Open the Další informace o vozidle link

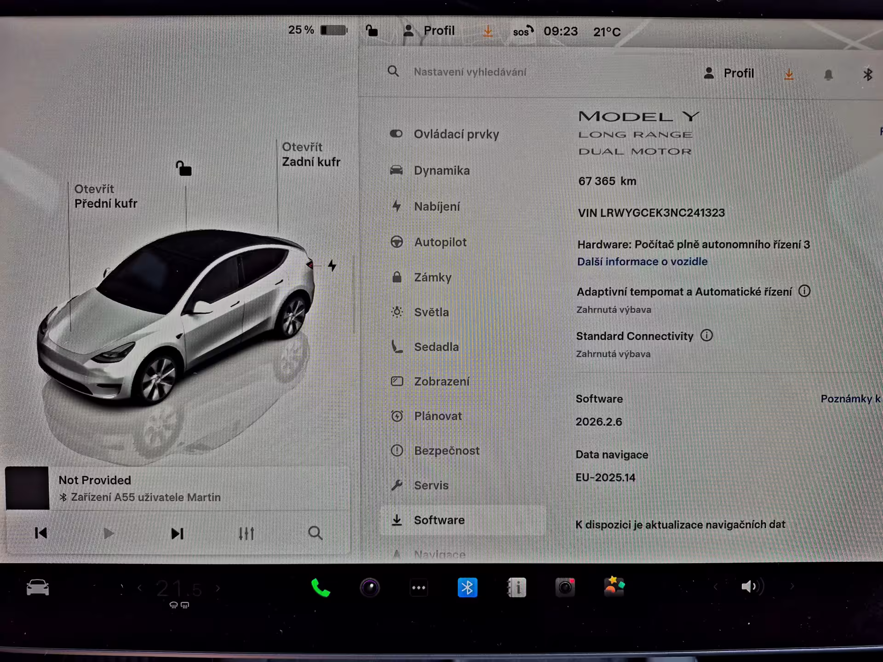642,262
